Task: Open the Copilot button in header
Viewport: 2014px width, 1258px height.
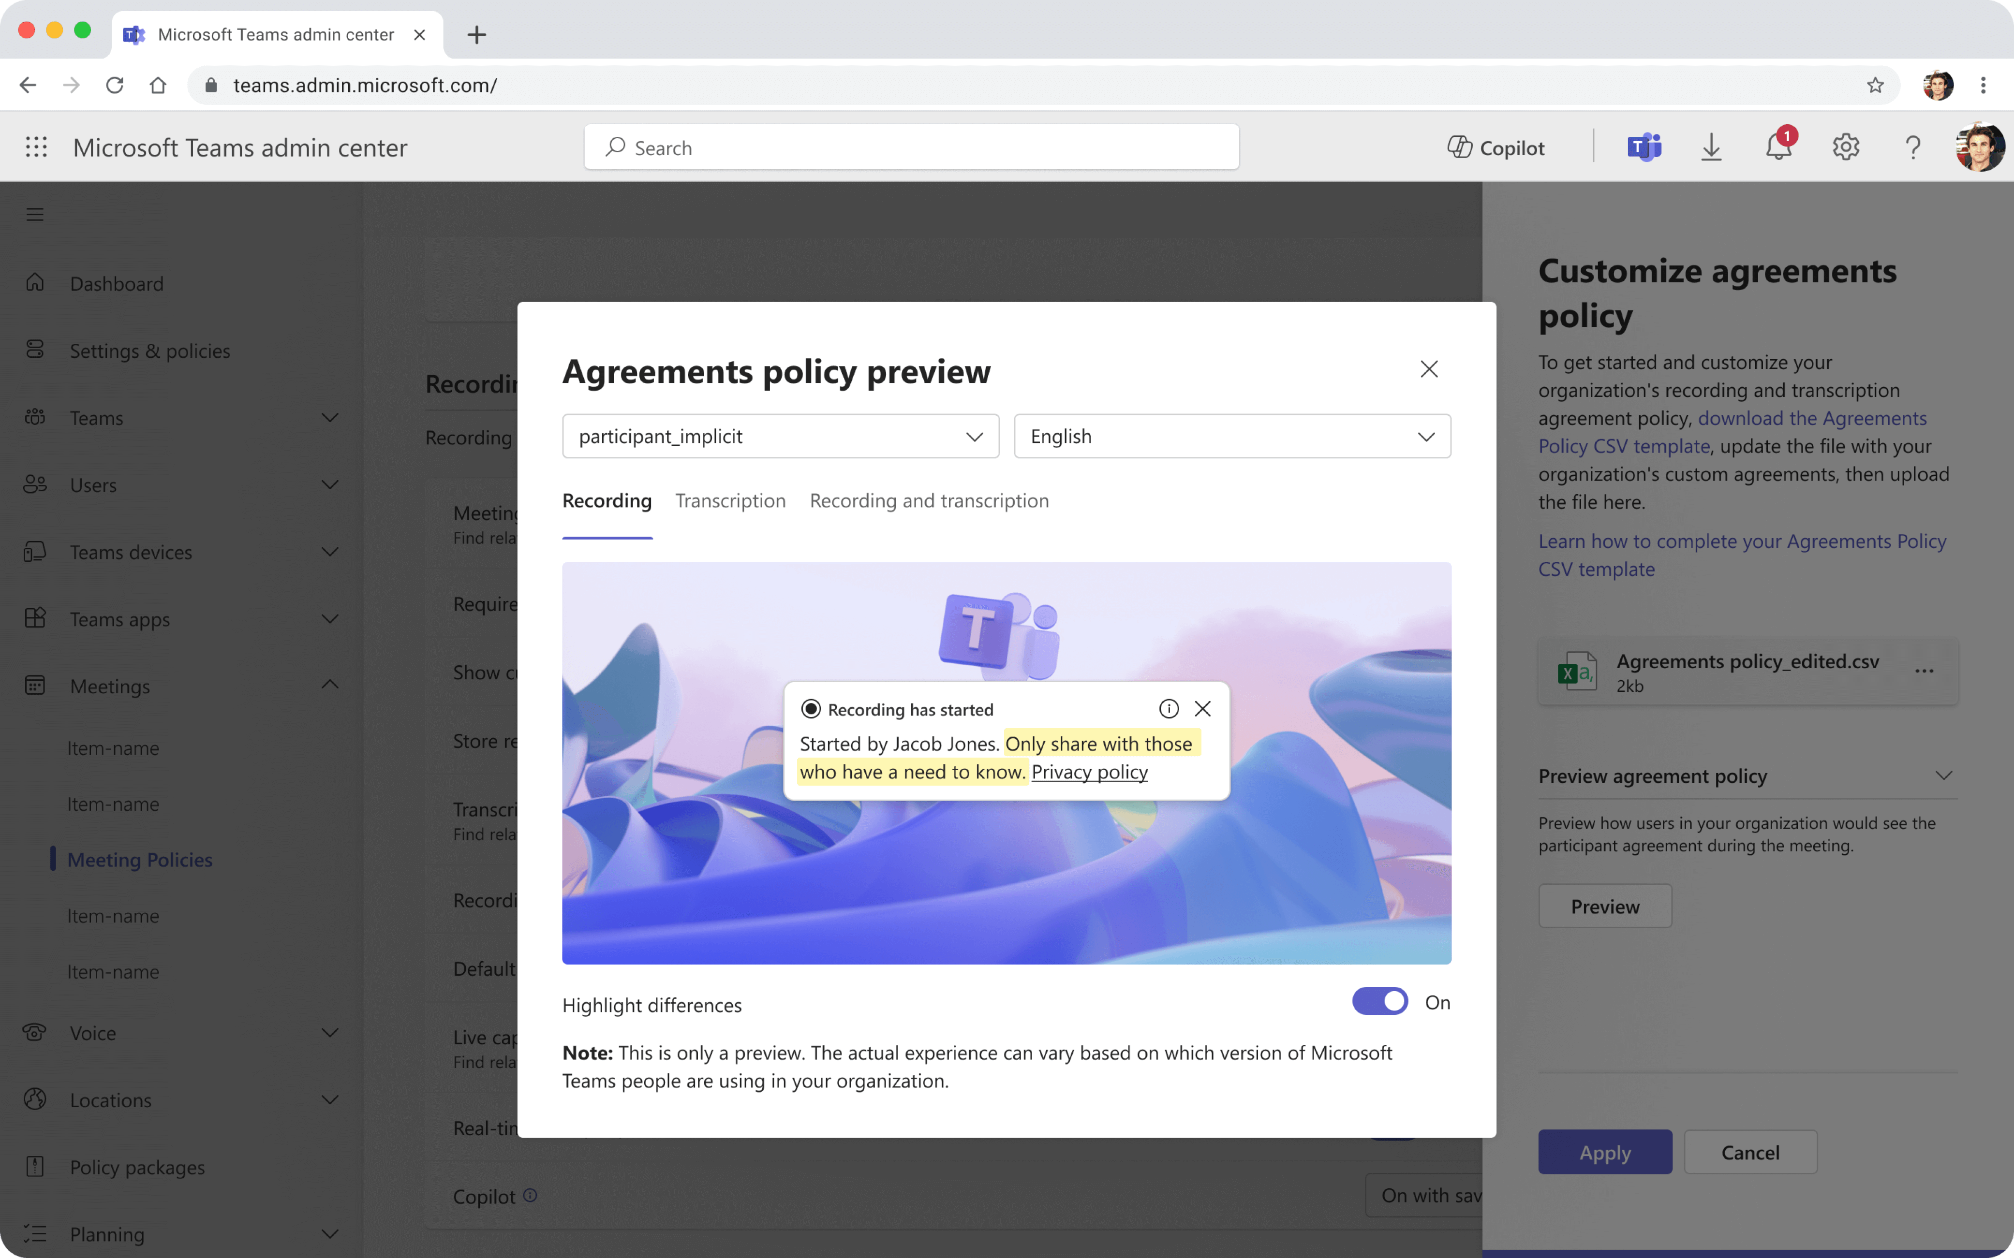Action: pyautogui.click(x=1496, y=147)
